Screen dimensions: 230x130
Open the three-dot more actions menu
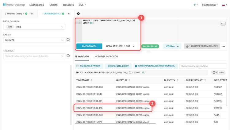pyautogui.click(x=223, y=46)
